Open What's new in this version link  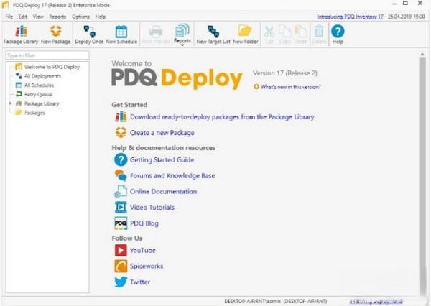point(290,87)
